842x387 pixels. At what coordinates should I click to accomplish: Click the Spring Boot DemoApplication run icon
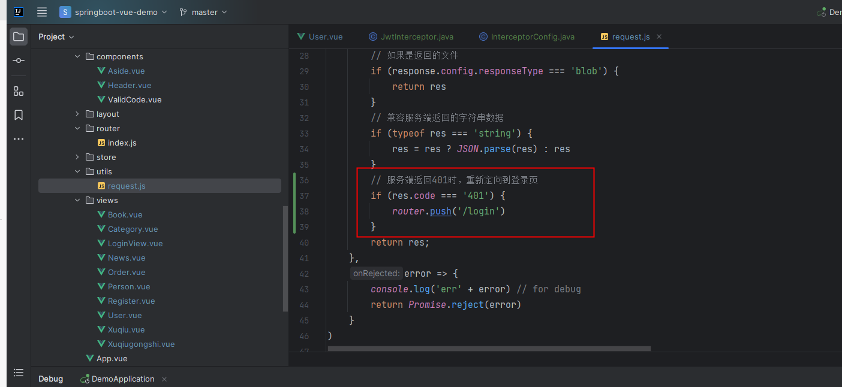pyautogui.click(x=86, y=379)
